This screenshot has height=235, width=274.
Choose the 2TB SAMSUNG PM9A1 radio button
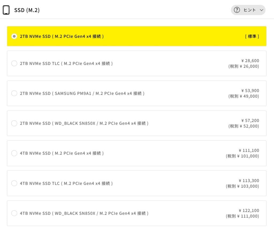(x=14, y=93)
